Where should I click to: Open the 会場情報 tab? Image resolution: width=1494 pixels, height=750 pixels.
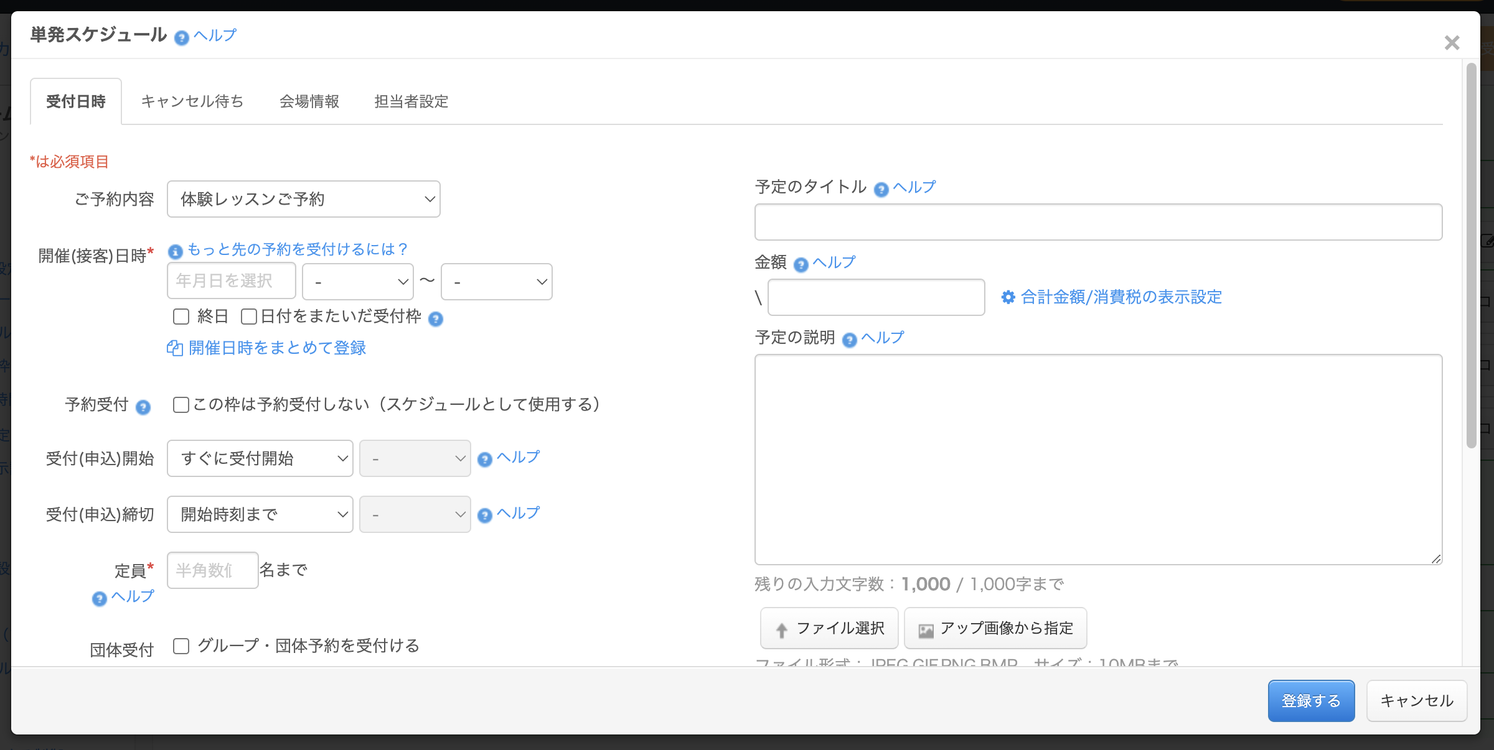[x=309, y=101]
